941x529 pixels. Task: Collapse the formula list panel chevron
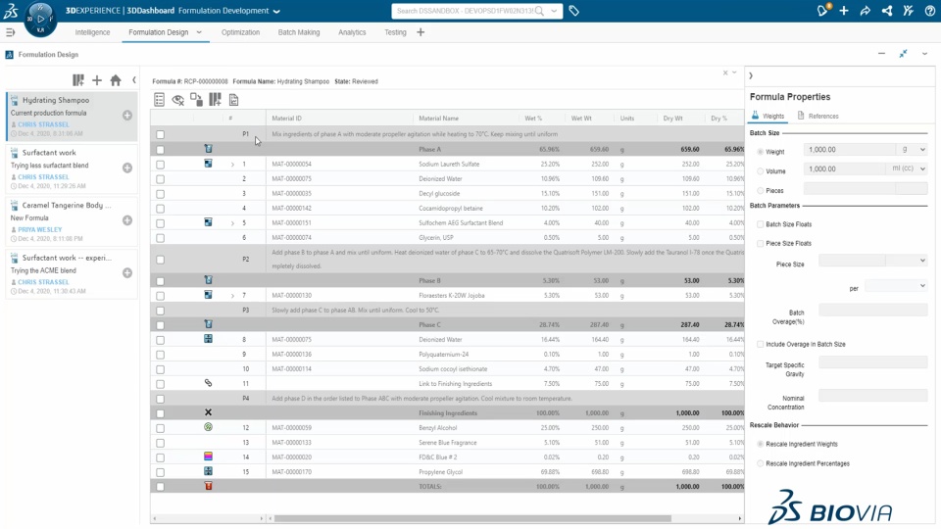[134, 79]
